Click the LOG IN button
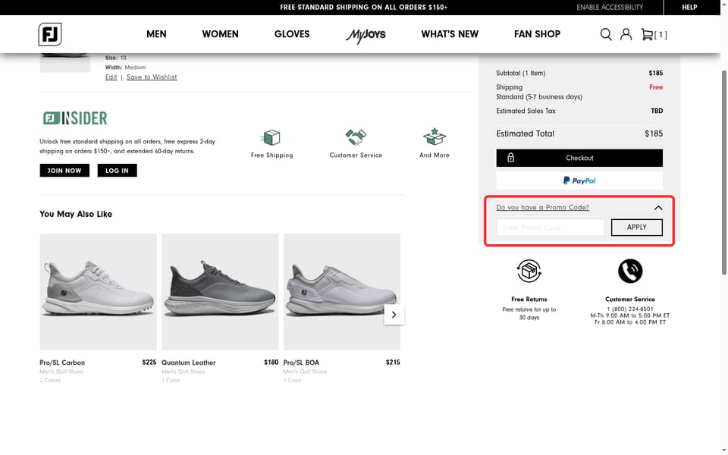Viewport: 728px width, 455px height. [117, 171]
